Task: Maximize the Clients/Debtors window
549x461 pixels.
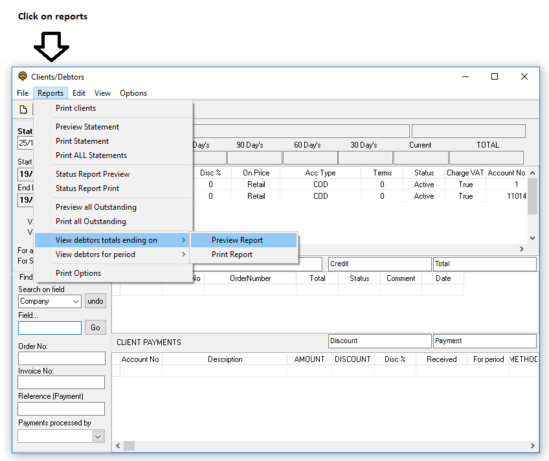Action: 495,76
